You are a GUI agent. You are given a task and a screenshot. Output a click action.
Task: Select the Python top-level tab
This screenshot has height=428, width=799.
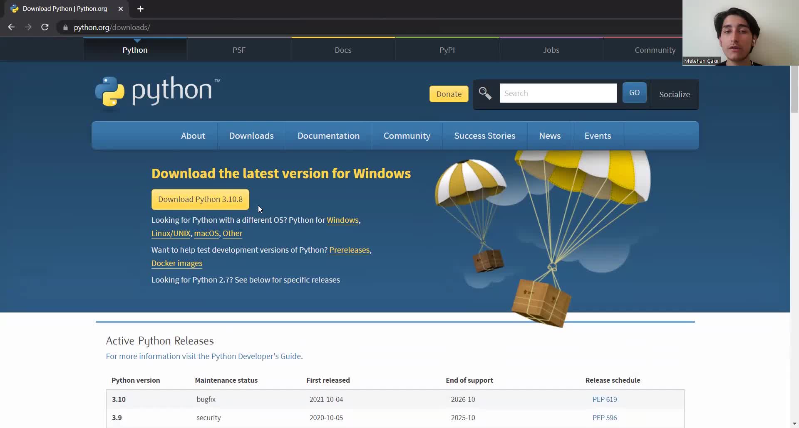tap(135, 50)
